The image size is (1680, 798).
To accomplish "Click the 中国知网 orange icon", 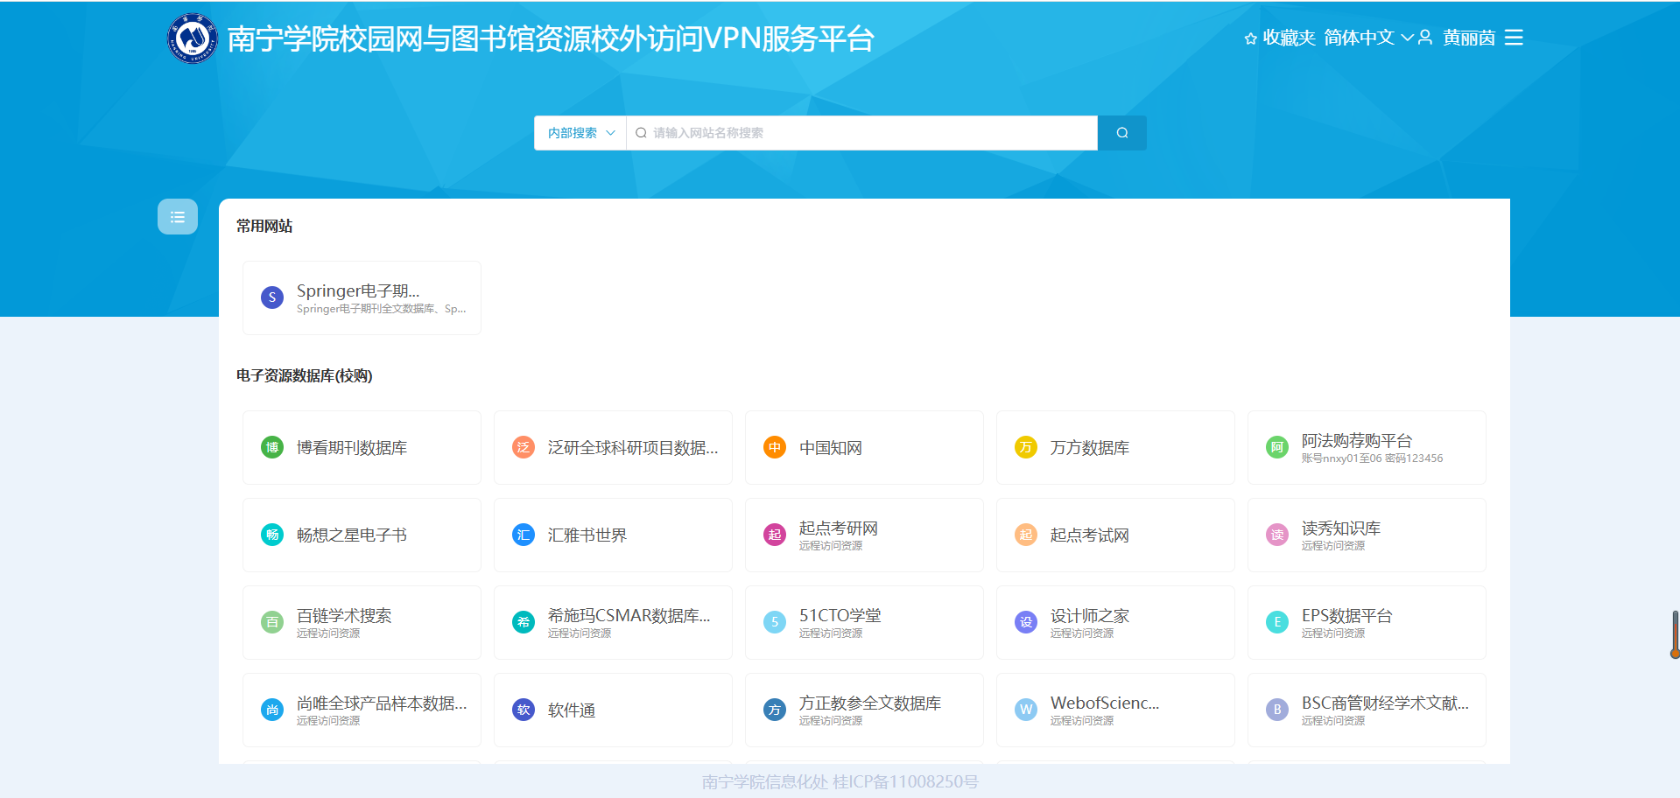I will tap(775, 447).
